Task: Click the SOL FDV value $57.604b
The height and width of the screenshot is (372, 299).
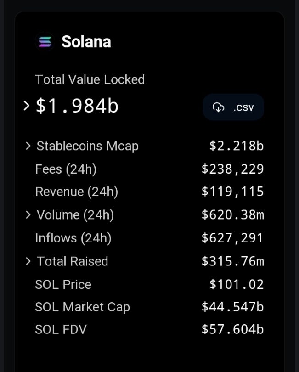Action: point(232,329)
